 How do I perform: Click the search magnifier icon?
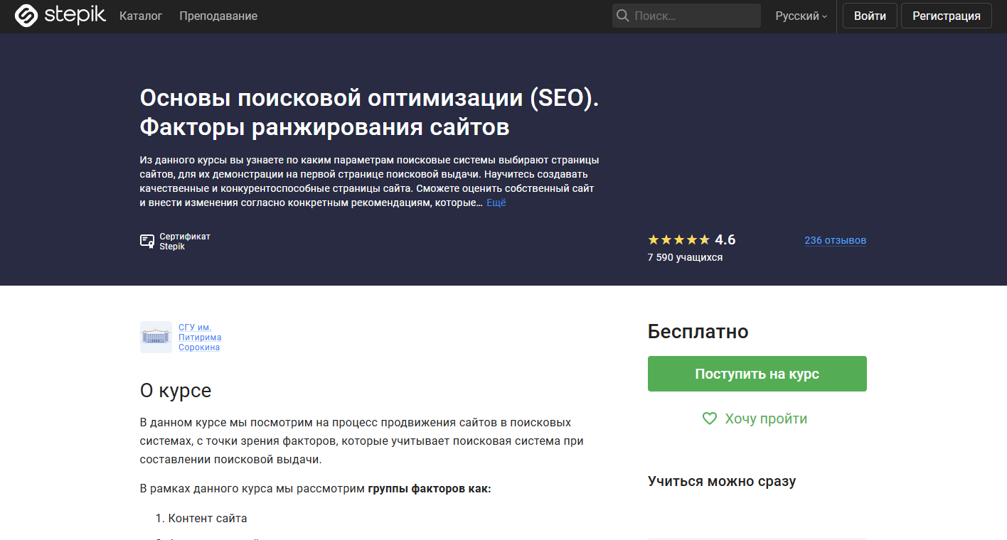[622, 15]
